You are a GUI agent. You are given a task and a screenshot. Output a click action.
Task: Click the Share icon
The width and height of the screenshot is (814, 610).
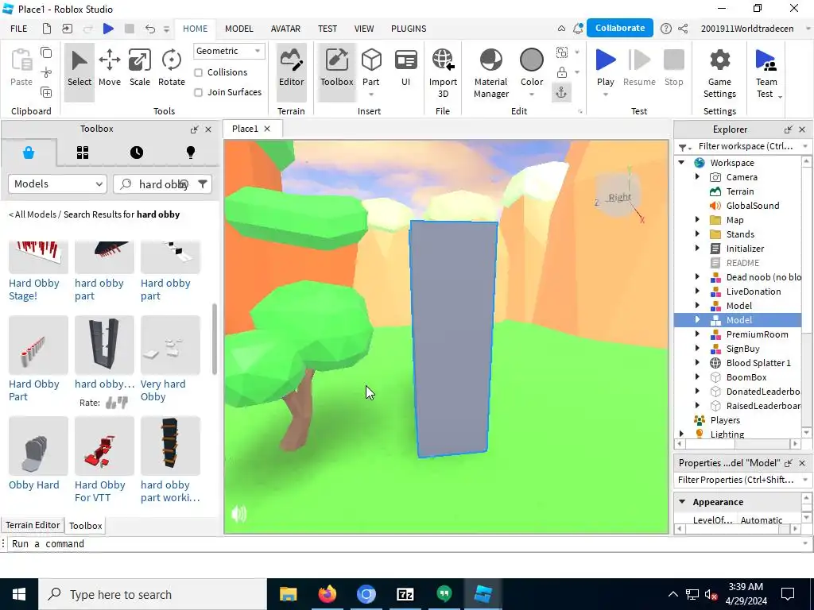click(683, 29)
